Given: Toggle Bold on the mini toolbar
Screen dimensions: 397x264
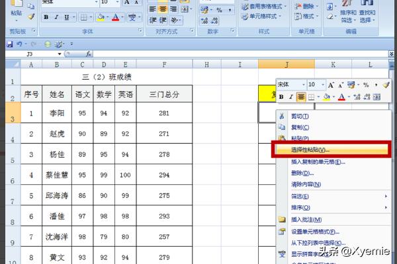Looking at the screenshot, I should (281, 97).
